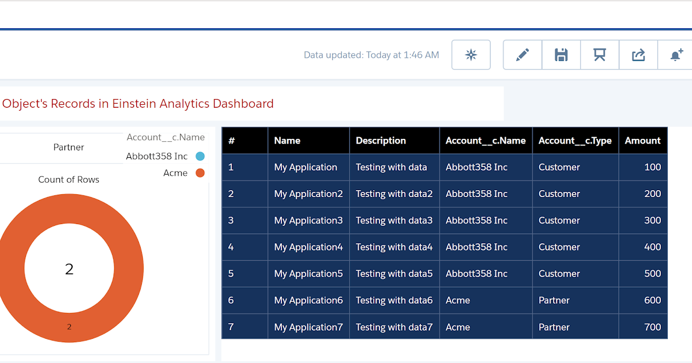
Task: Toggle Abbott358 Inc in the chart legend
Action: (156, 156)
